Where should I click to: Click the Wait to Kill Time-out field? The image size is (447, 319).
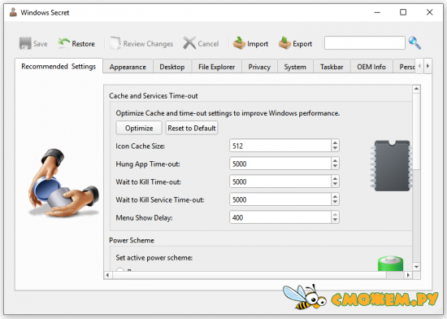click(280, 181)
